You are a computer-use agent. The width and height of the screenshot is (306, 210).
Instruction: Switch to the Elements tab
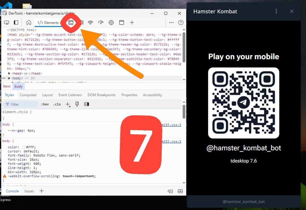pos(48,23)
